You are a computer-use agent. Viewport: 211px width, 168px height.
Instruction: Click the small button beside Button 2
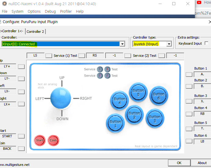tap(189, 86)
